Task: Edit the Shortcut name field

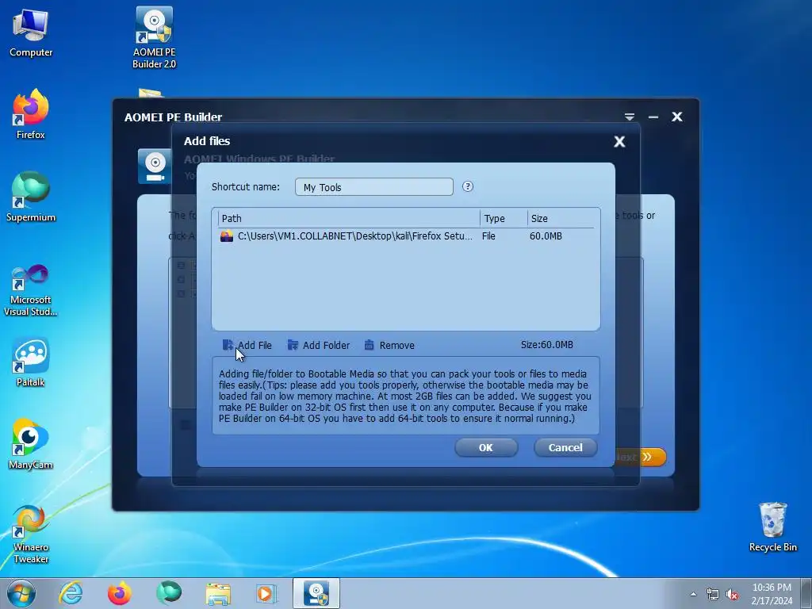Action: point(374,187)
